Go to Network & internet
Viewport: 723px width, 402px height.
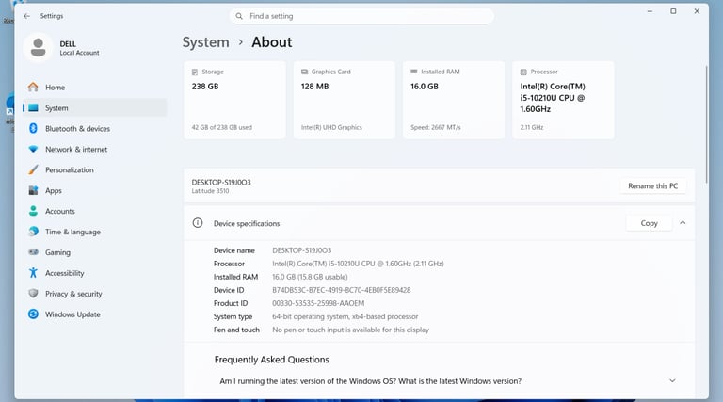[x=94, y=150]
